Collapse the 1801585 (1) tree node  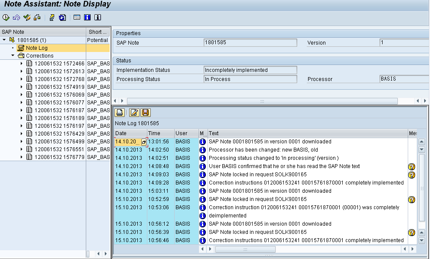coord(4,40)
